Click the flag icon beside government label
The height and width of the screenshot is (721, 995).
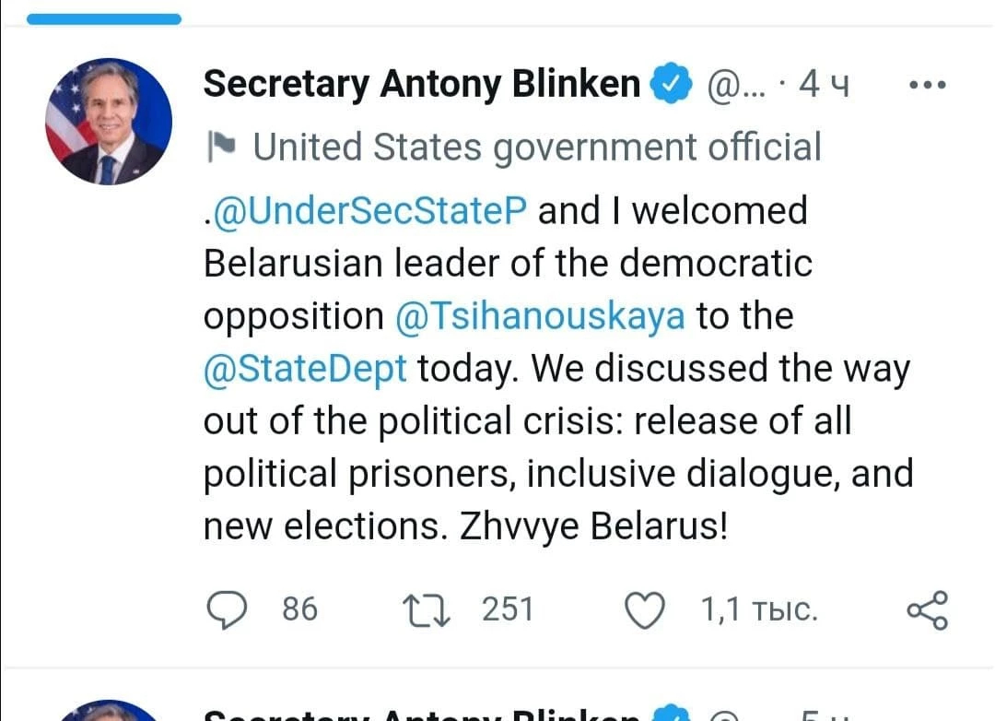tap(221, 147)
